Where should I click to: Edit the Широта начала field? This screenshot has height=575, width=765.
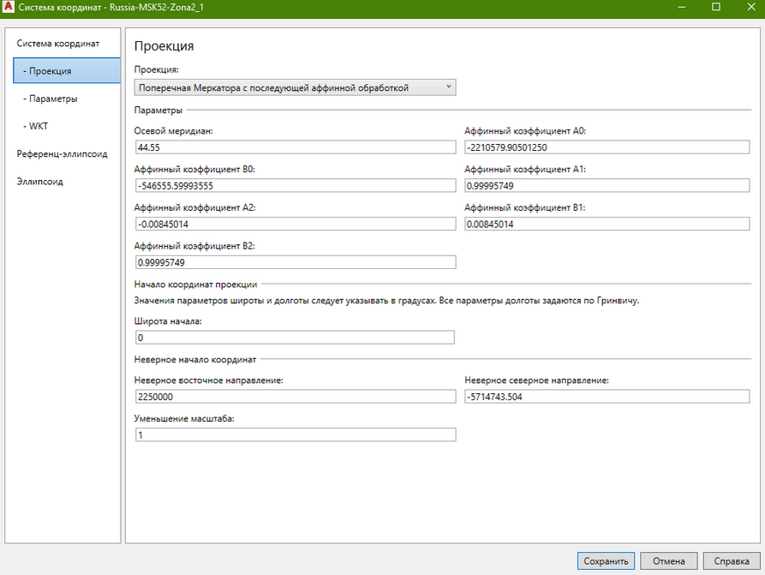[295, 338]
